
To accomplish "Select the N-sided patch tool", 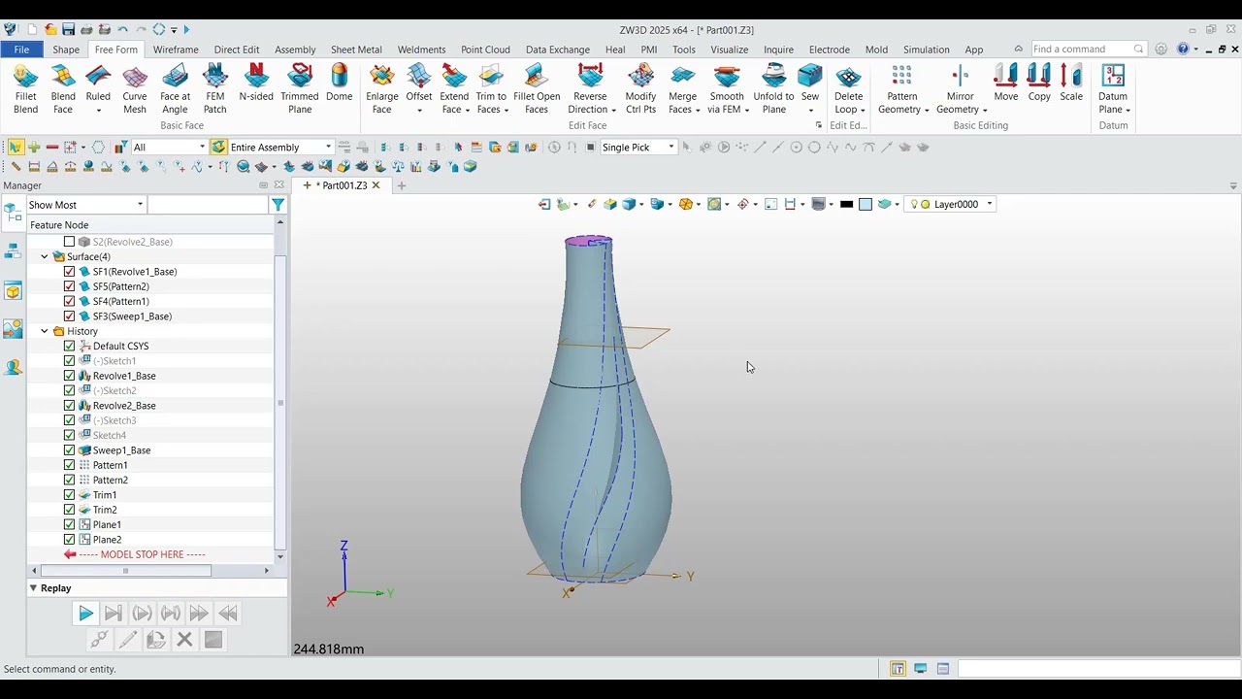I will [256, 83].
